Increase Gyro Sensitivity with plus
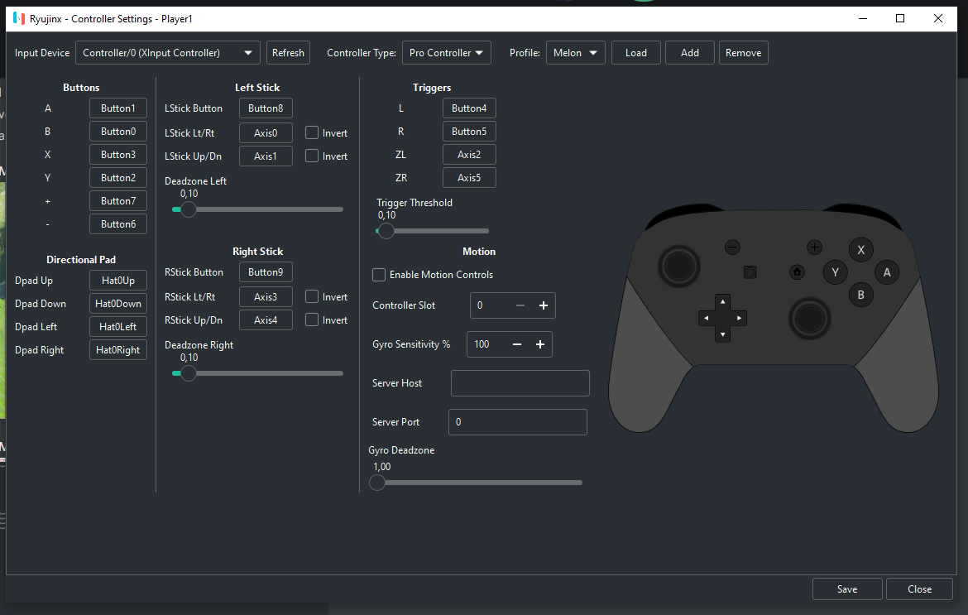 click(539, 344)
